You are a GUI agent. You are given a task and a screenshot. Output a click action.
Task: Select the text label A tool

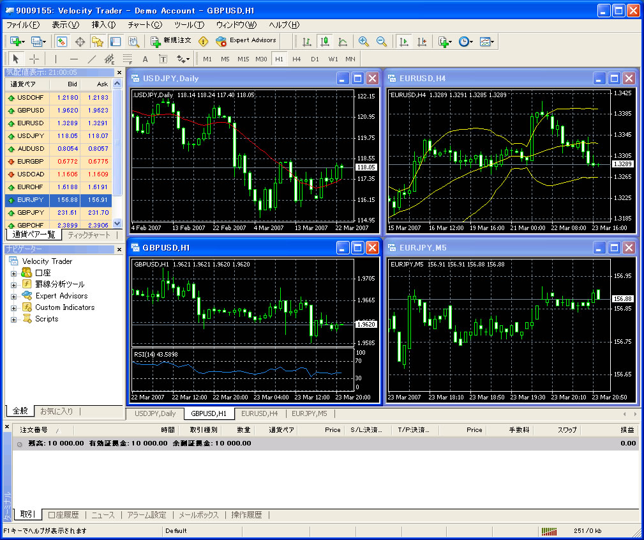click(x=145, y=59)
